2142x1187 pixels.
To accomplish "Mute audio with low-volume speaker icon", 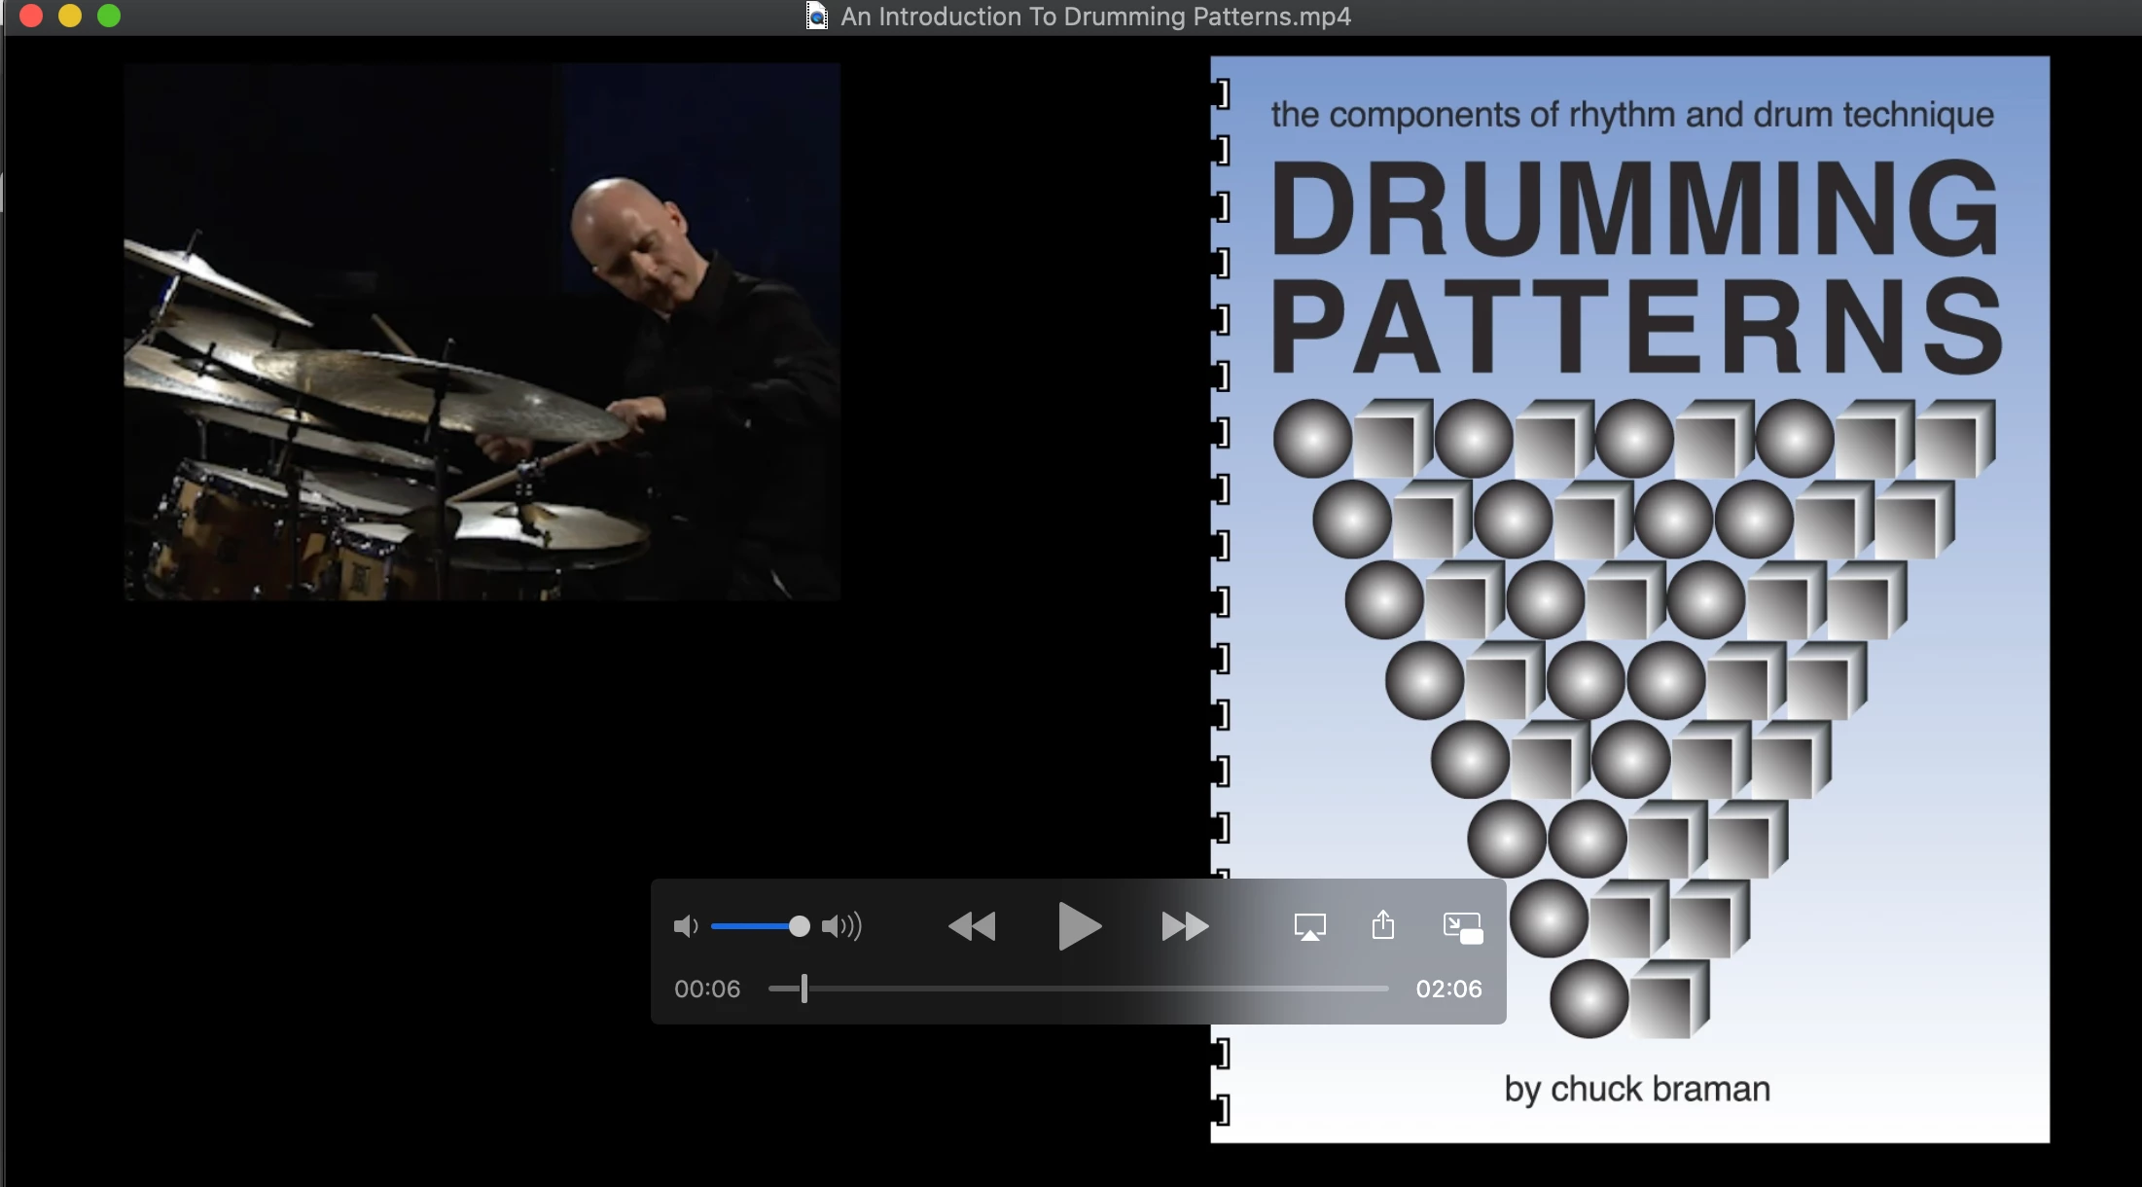I will coord(686,926).
